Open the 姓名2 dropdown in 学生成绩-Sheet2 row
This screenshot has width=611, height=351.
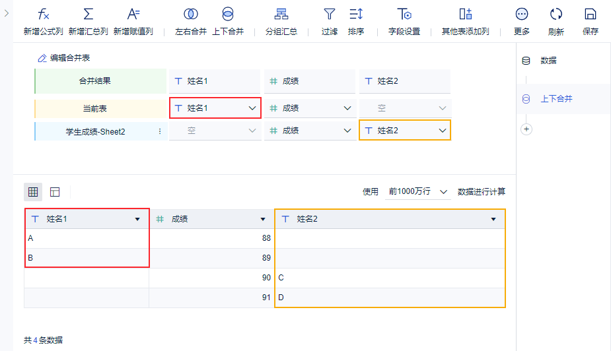click(442, 131)
